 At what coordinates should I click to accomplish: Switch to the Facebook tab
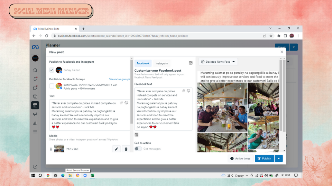[x=143, y=63]
